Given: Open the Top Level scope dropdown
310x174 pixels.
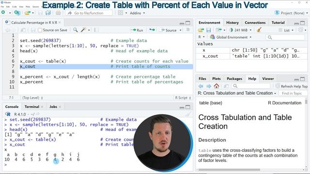Looking at the screenshot, I should pos(32,98).
